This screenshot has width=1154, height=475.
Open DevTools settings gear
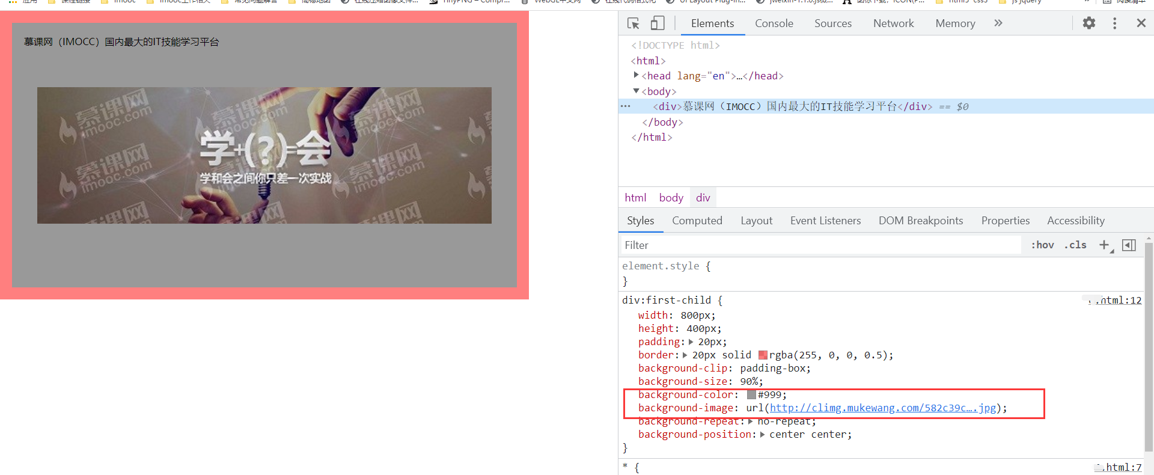pyautogui.click(x=1089, y=23)
